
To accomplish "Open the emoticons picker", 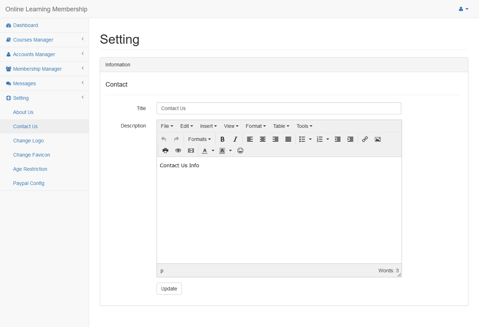I will click(240, 151).
